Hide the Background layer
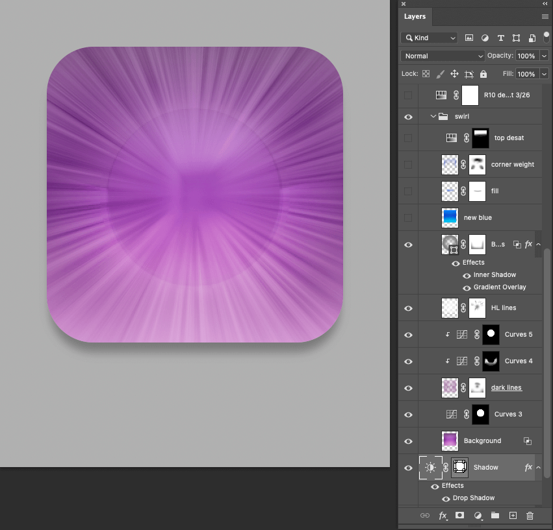This screenshot has height=530, width=553. click(x=408, y=441)
